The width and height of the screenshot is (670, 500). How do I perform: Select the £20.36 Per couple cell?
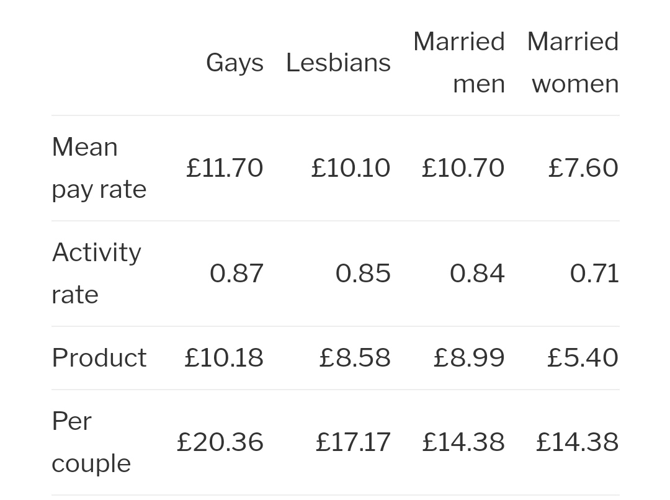pos(220,442)
